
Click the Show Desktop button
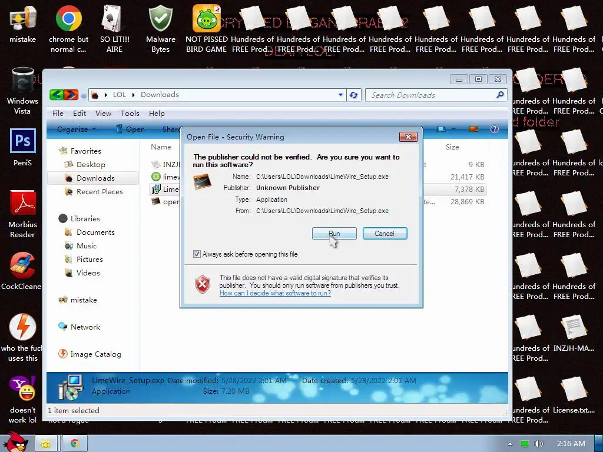(599, 444)
